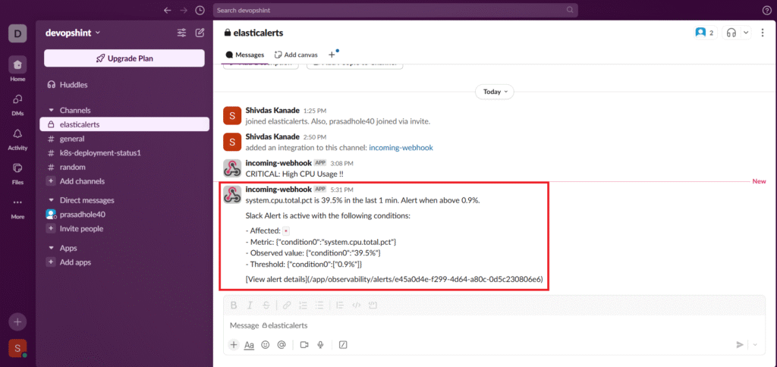Insert inline code in the composer
Viewport: 777px width, 367px height.
tap(356, 305)
